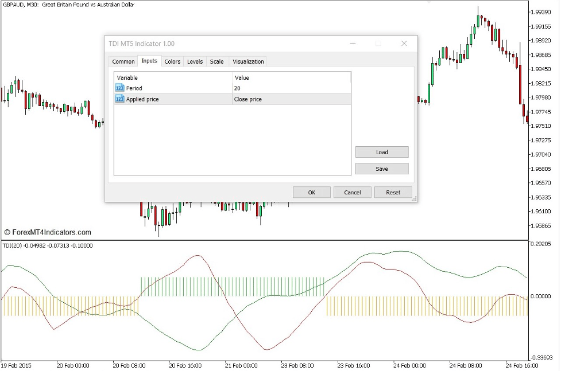Screen dimensions: 561x371
Task: Click the Save button
Action: tap(381, 168)
